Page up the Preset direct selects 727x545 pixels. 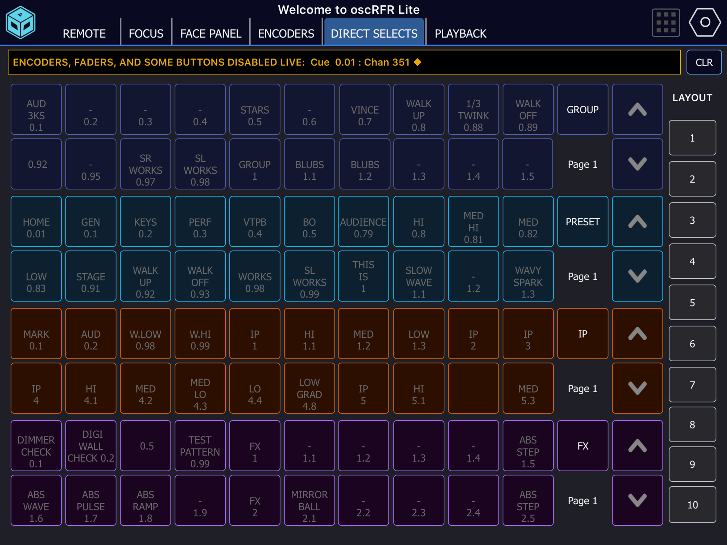point(637,222)
